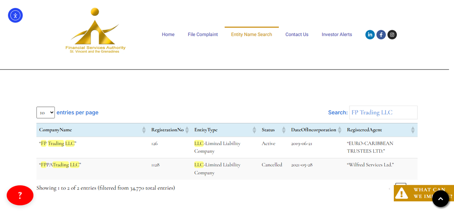The image size is (454, 212).
Task: Click registration number 1128
Action: (x=155, y=165)
